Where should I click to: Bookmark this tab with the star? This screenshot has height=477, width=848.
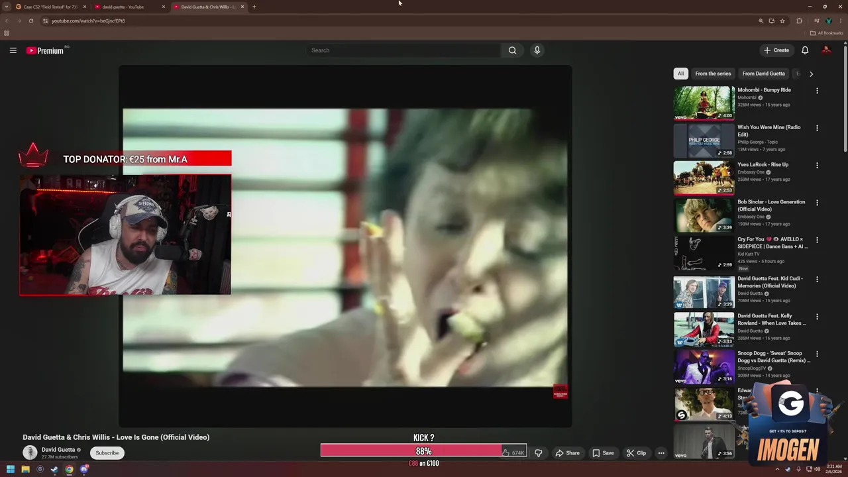pos(782,21)
